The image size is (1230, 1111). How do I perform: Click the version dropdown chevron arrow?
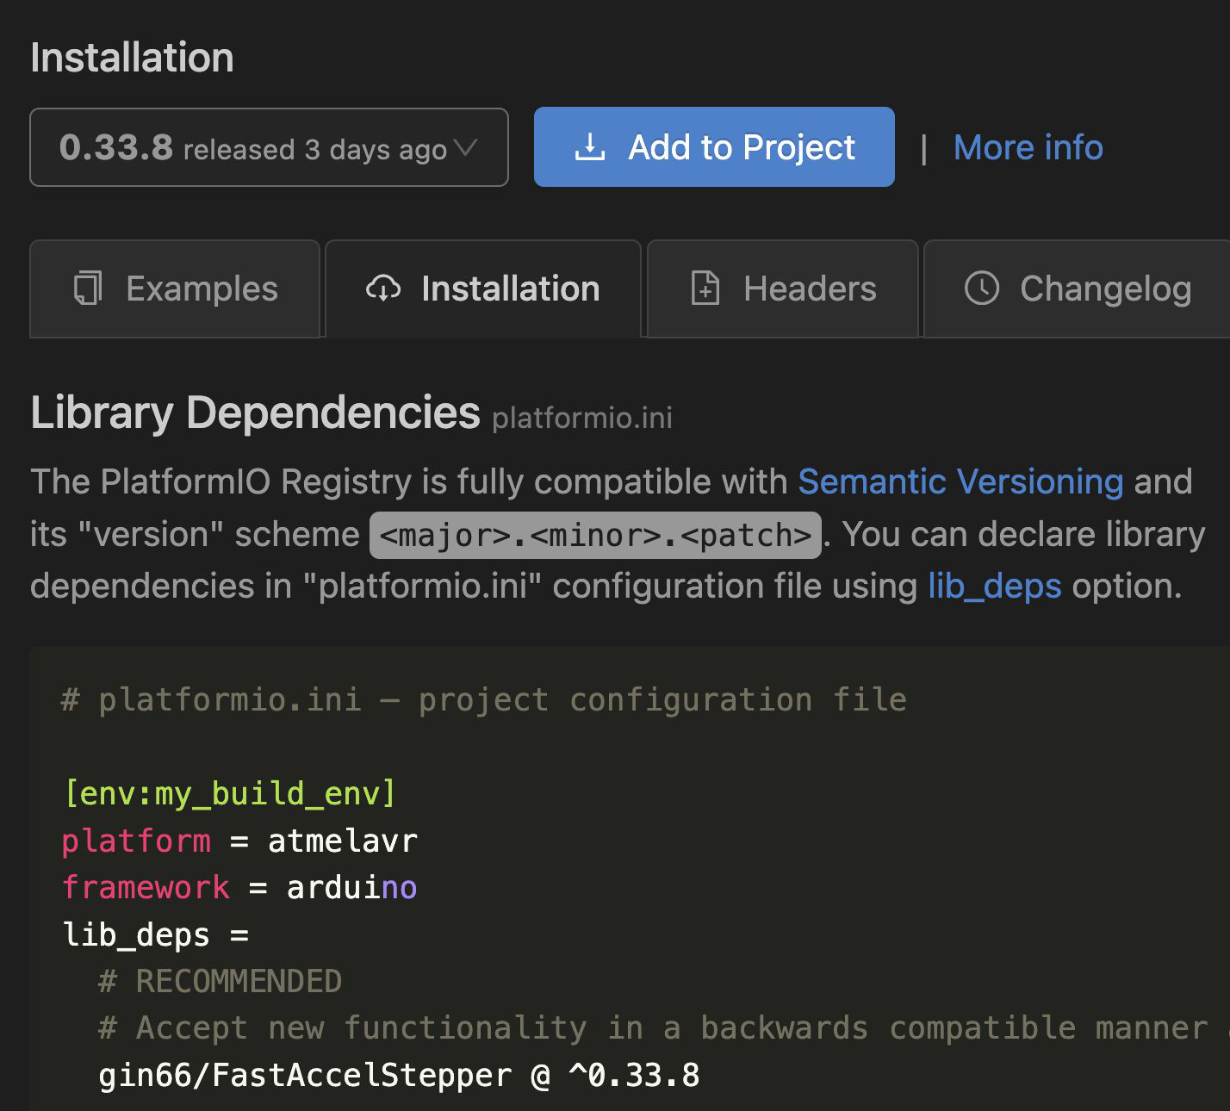466,148
